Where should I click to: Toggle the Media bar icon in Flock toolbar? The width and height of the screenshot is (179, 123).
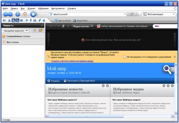point(13,20)
